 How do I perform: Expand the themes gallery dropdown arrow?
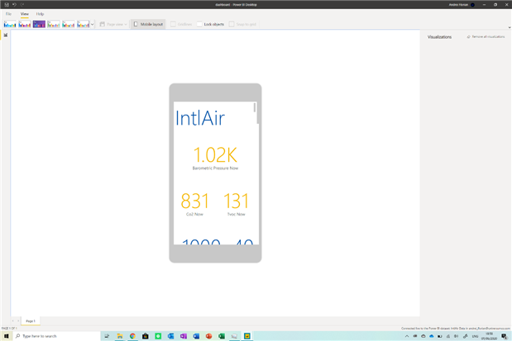93,25
